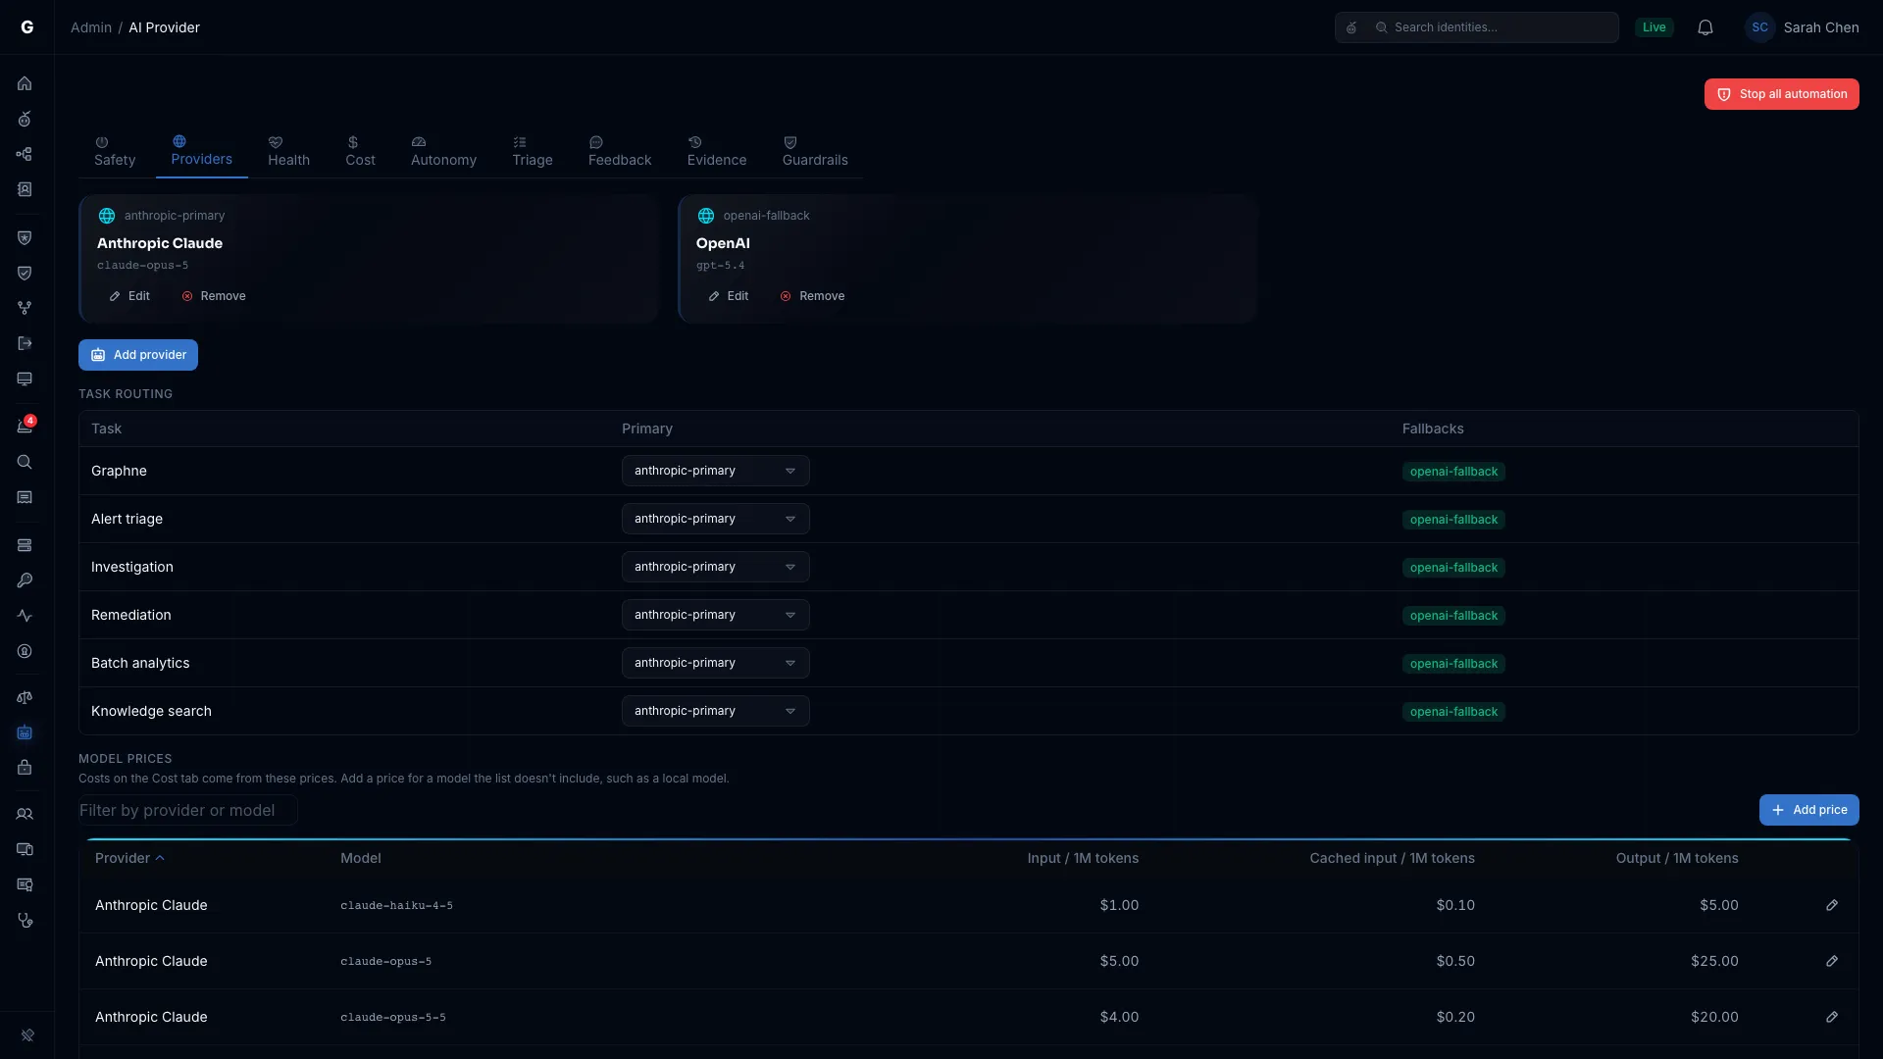The image size is (1883, 1059).
Task: Open the home icon in the sidebar
Action: click(x=25, y=83)
